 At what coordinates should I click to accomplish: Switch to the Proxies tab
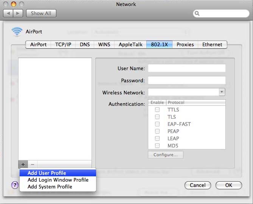(185, 44)
